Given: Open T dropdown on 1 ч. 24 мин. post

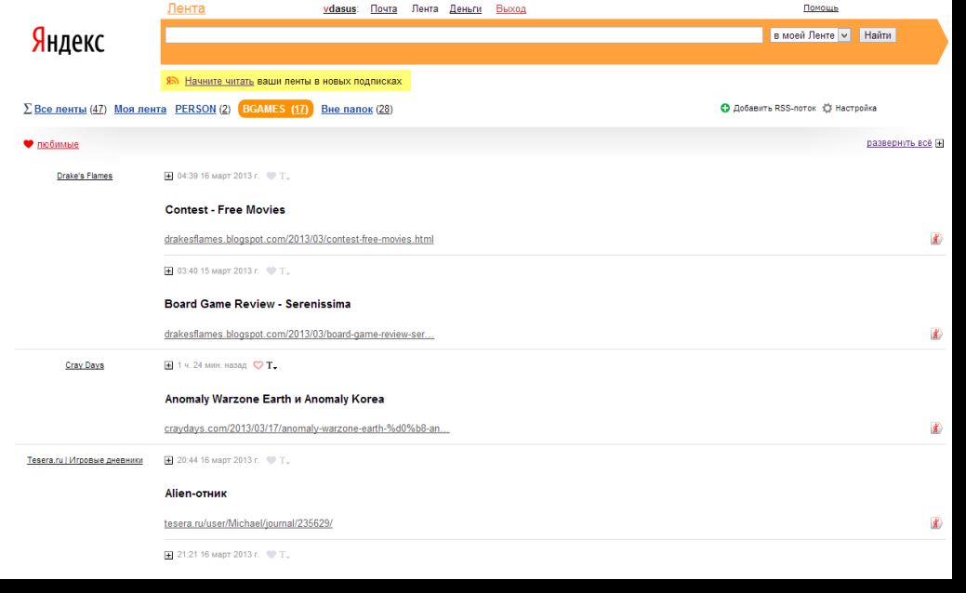Looking at the screenshot, I should click(x=271, y=365).
